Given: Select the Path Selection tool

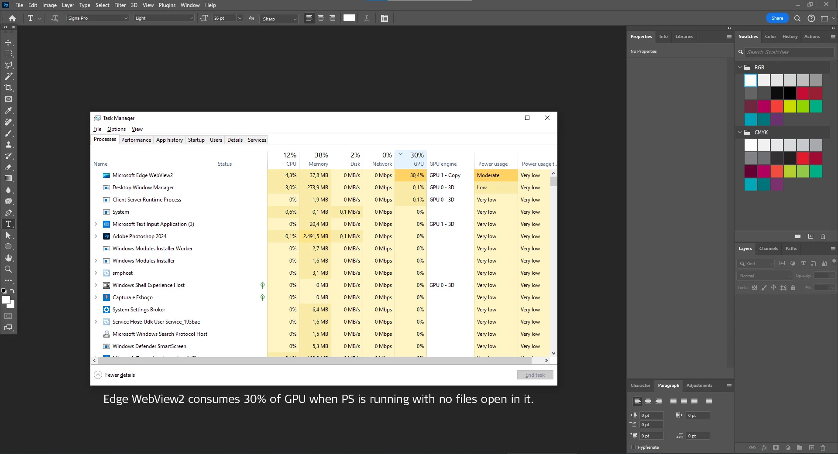Looking at the screenshot, I should click(x=8, y=235).
